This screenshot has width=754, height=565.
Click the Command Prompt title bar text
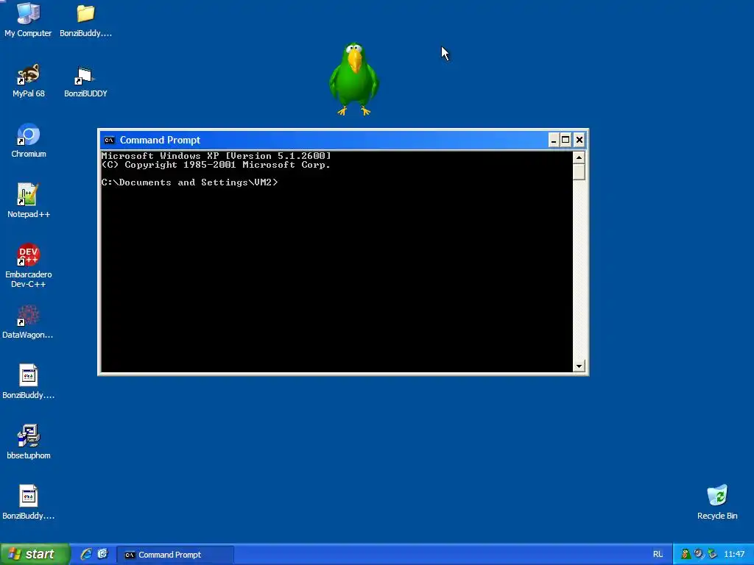pos(160,140)
